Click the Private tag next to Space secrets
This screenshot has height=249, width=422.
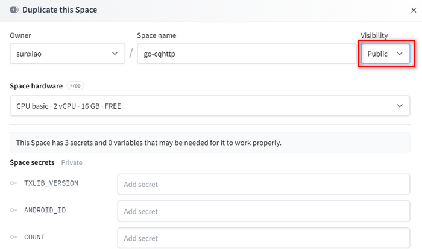[x=72, y=162]
